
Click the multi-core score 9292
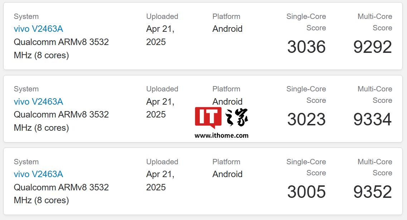click(x=373, y=47)
